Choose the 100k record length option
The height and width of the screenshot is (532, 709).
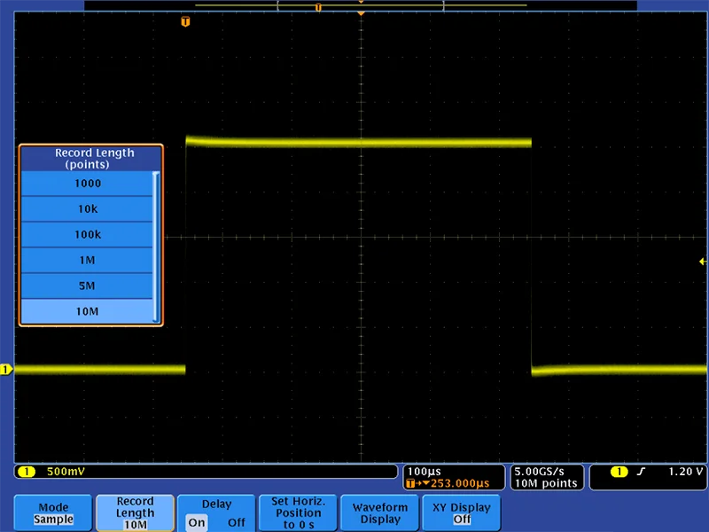pos(88,235)
